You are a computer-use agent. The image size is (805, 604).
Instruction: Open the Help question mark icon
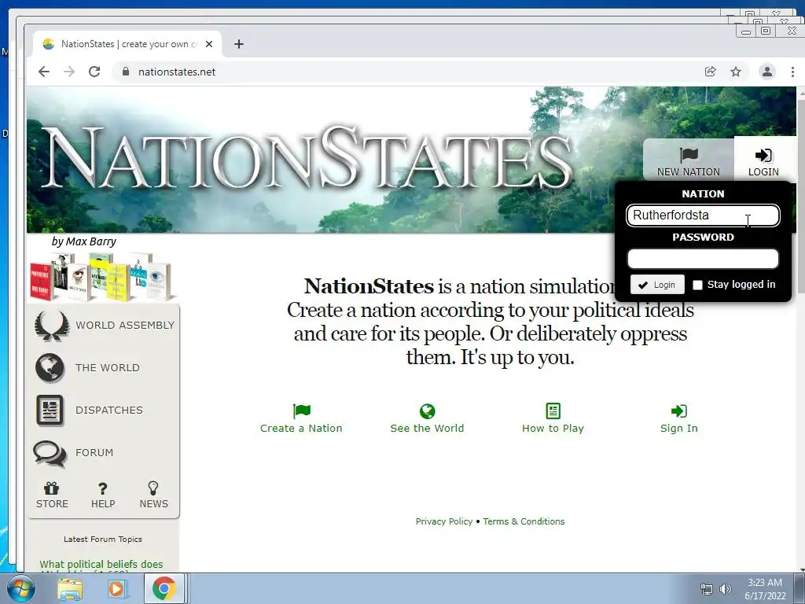103,488
